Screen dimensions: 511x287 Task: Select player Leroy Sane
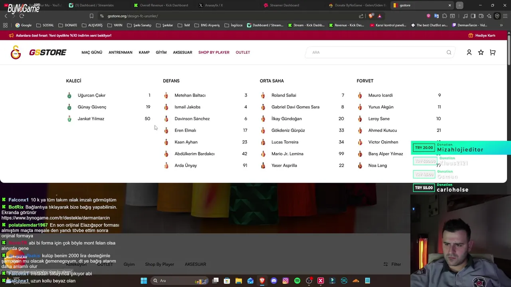(379, 119)
